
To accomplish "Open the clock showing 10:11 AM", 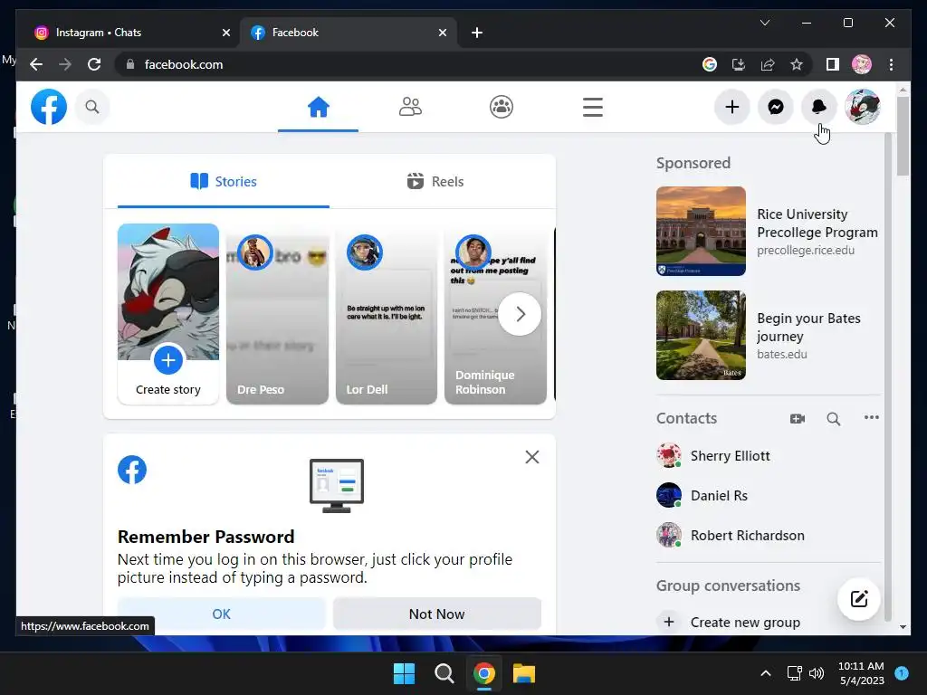I will 861,673.
